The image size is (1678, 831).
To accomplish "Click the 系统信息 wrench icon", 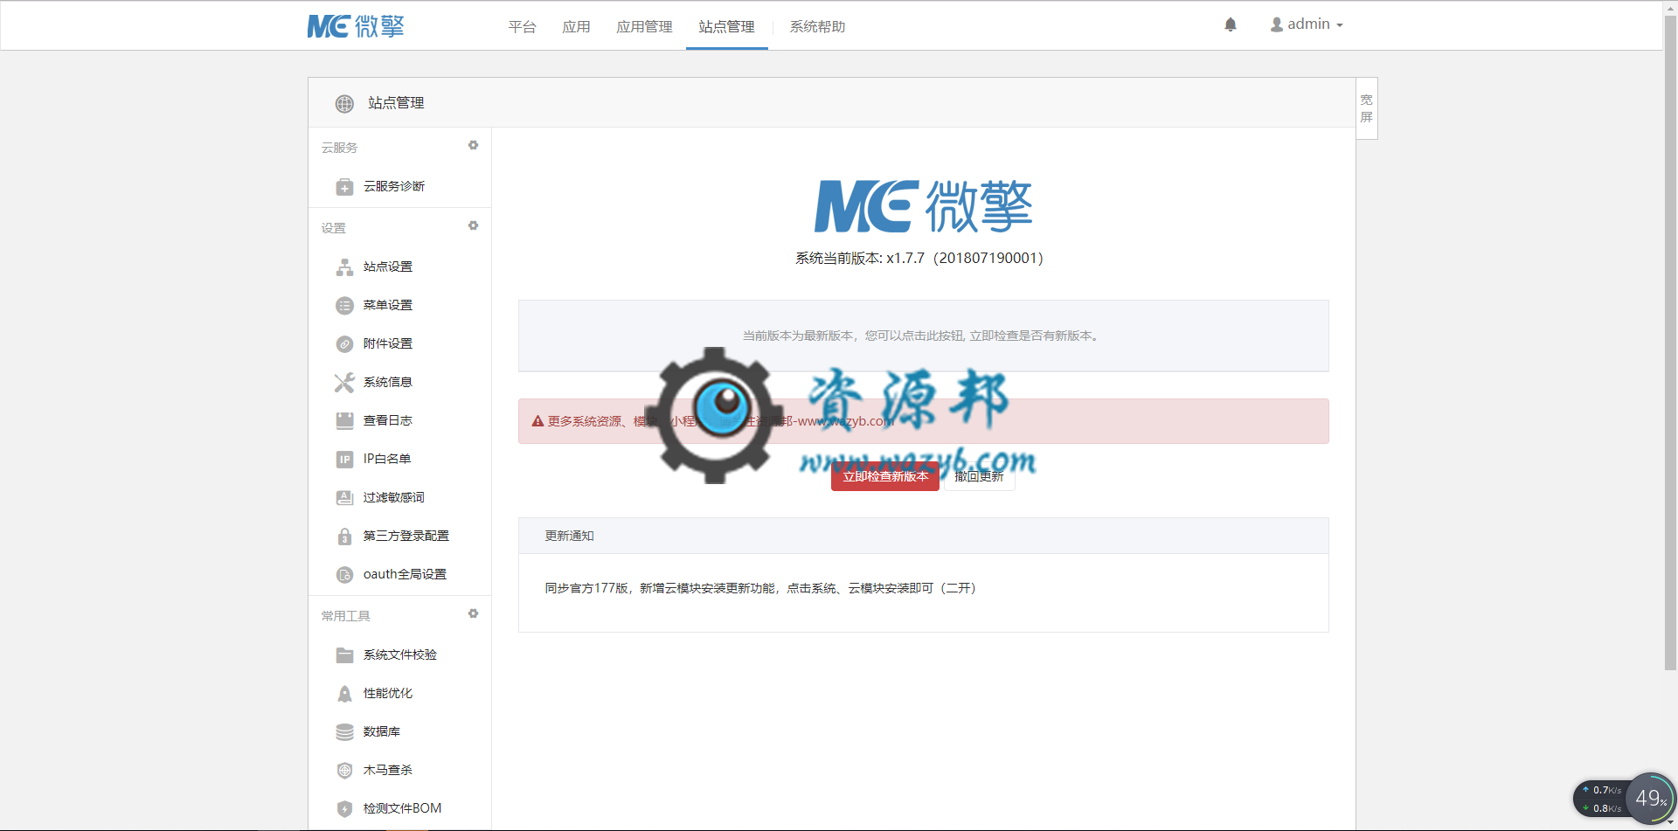I will [x=344, y=383].
